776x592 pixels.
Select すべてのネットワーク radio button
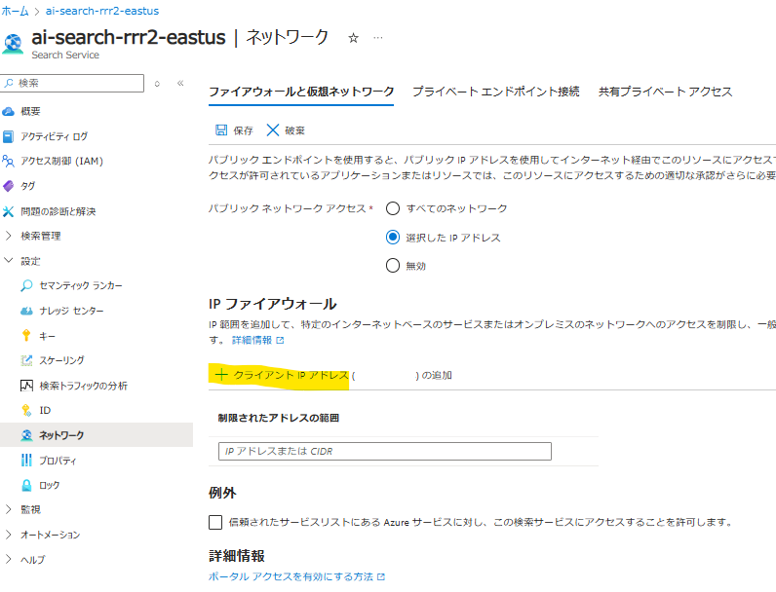(x=393, y=208)
